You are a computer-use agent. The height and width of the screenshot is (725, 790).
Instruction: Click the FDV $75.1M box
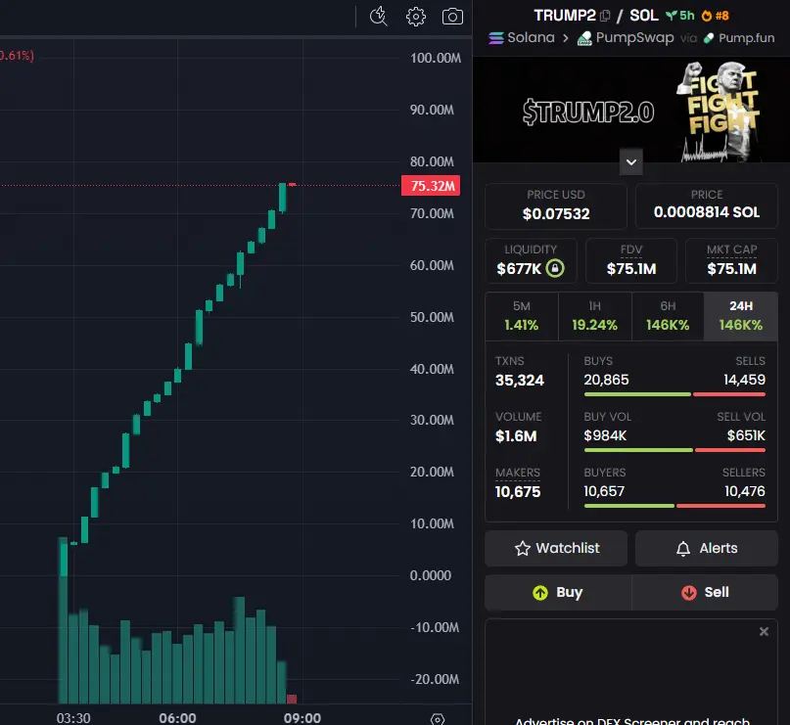631,261
